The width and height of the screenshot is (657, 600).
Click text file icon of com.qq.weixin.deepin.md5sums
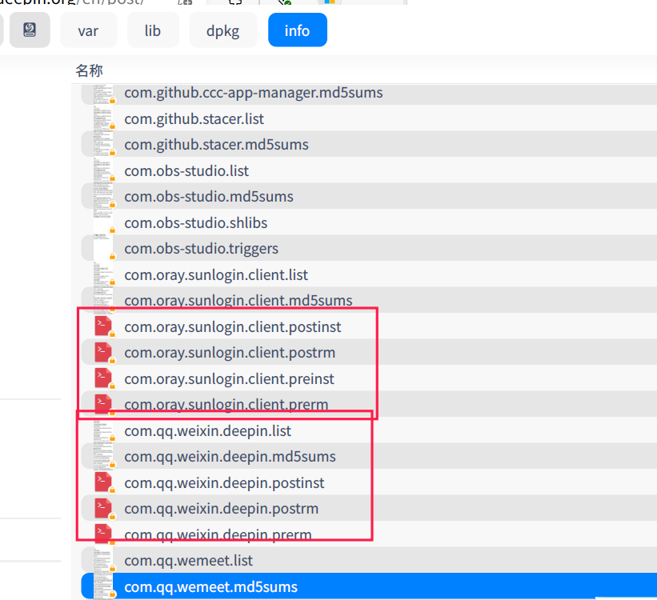[103, 456]
